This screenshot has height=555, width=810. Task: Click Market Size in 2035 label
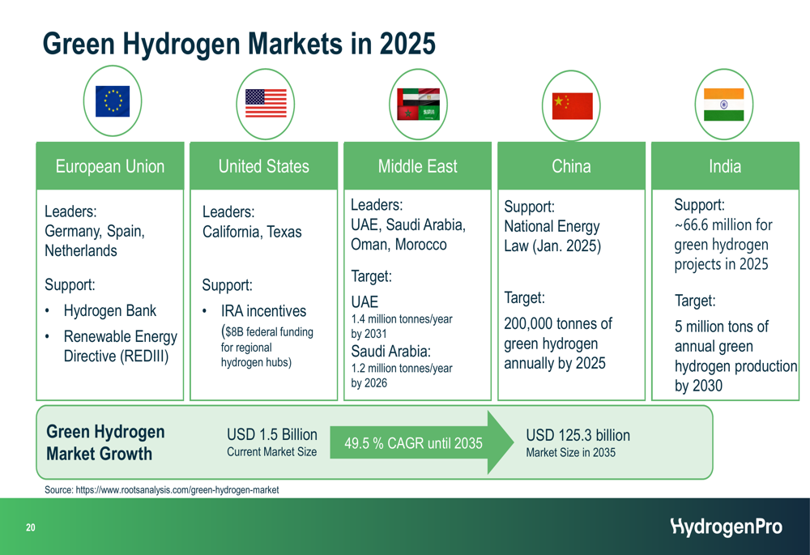click(571, 453)
